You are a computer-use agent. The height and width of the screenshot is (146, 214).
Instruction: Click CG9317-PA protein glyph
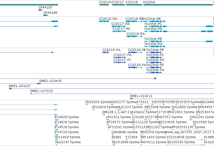119,57
